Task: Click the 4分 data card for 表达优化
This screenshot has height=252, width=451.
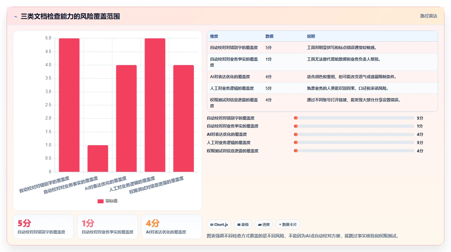Action: coord(172,227)
